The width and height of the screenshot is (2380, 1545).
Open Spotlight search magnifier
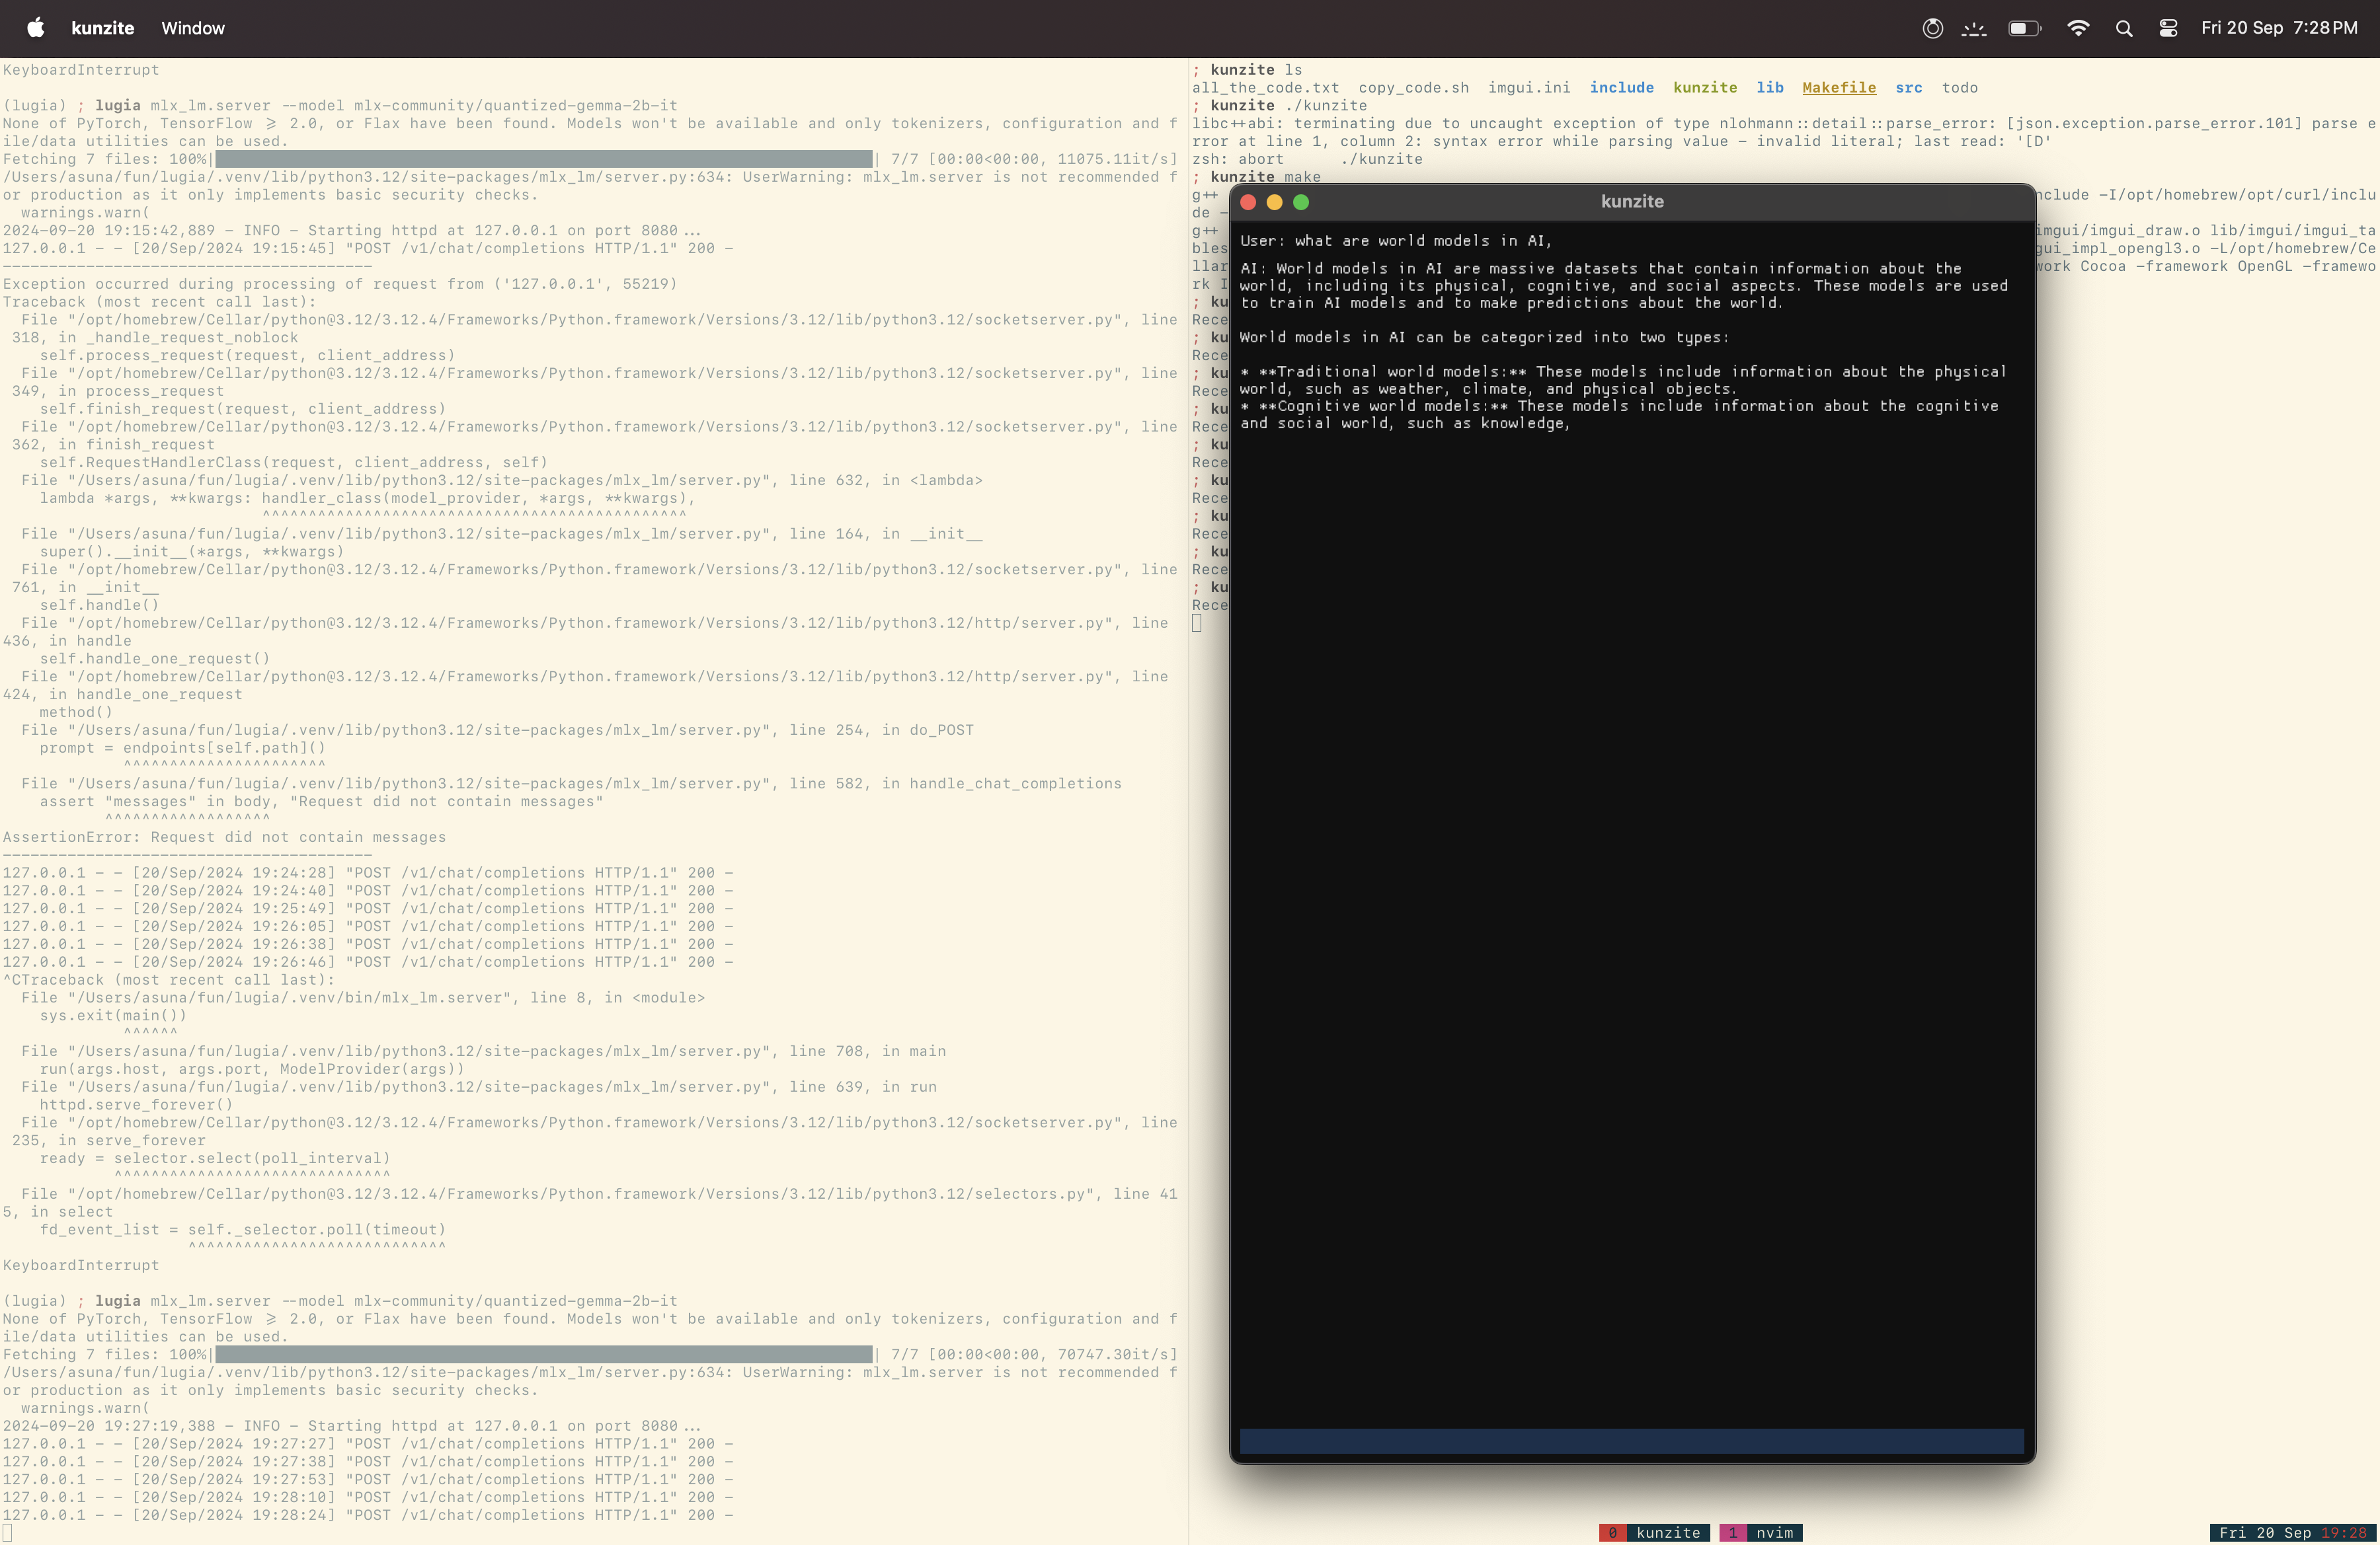2124,28
